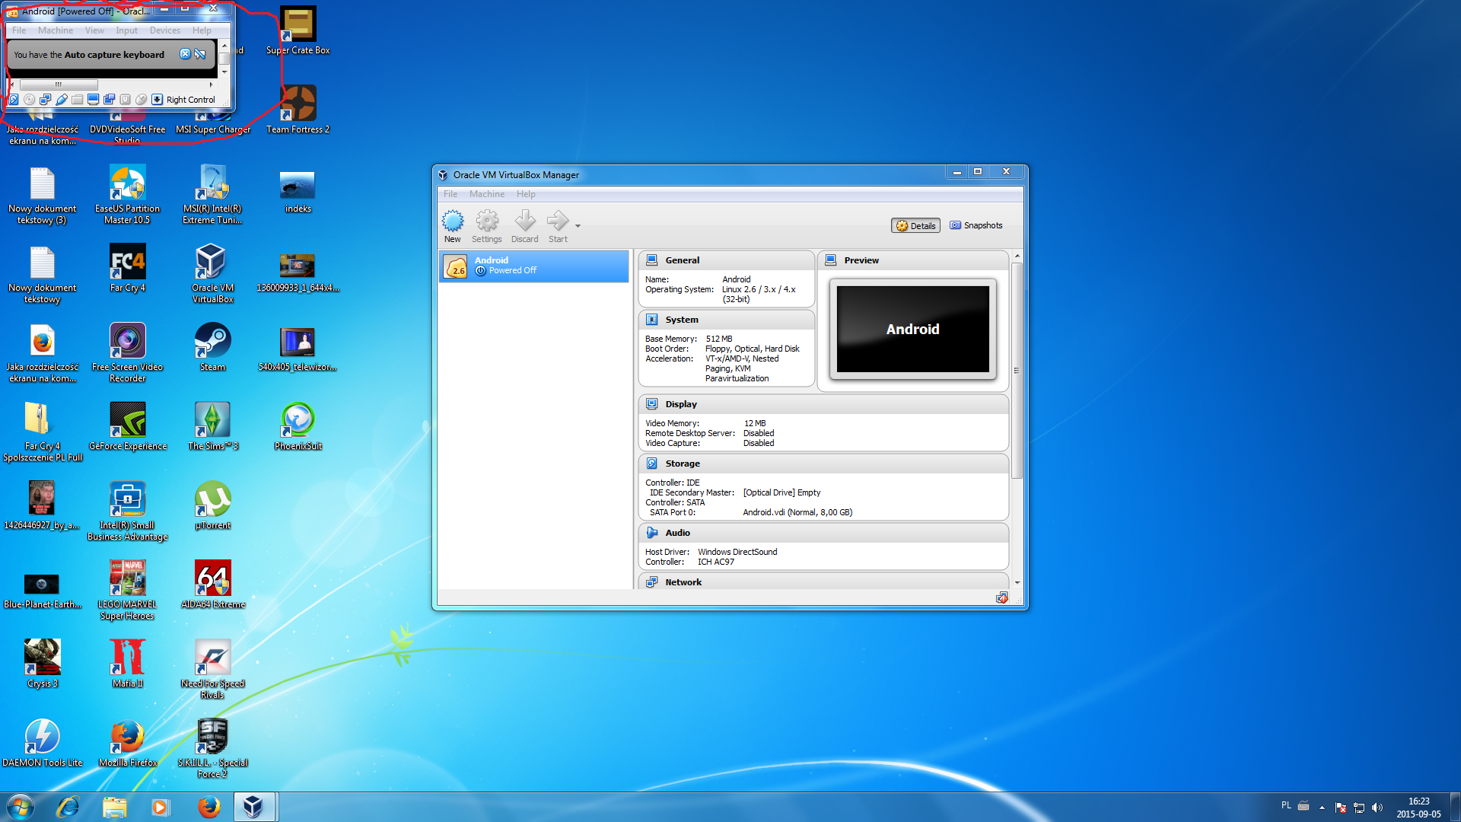Screen dimensions: 1461x822
Task: Click the network status bar icon
Action: click(45, 100)
